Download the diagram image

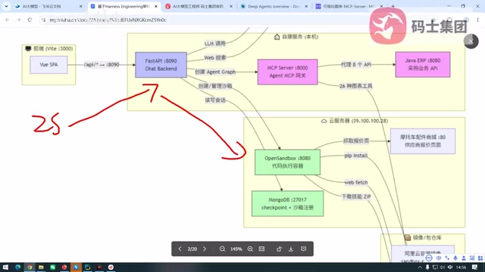(291, 249)
